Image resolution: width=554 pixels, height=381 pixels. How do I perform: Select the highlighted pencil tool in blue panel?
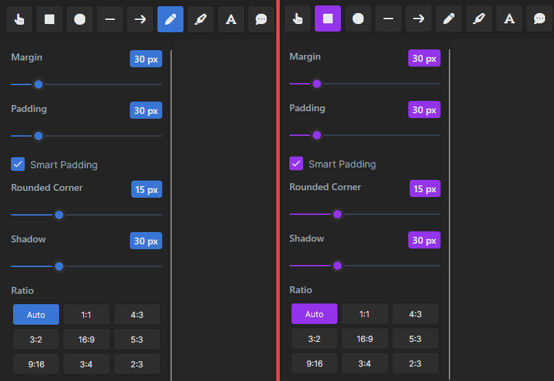click(x=170, y=19)
